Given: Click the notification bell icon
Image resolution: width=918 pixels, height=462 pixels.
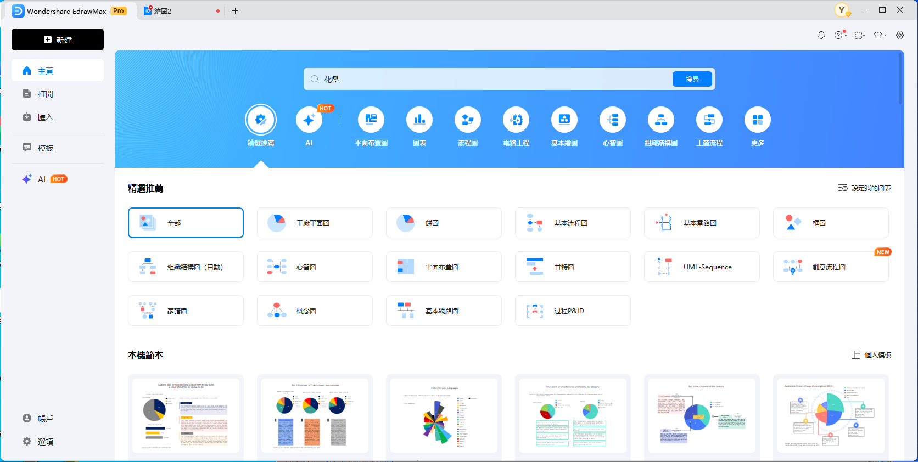Looking at the screenshot, I should point(821,35).
